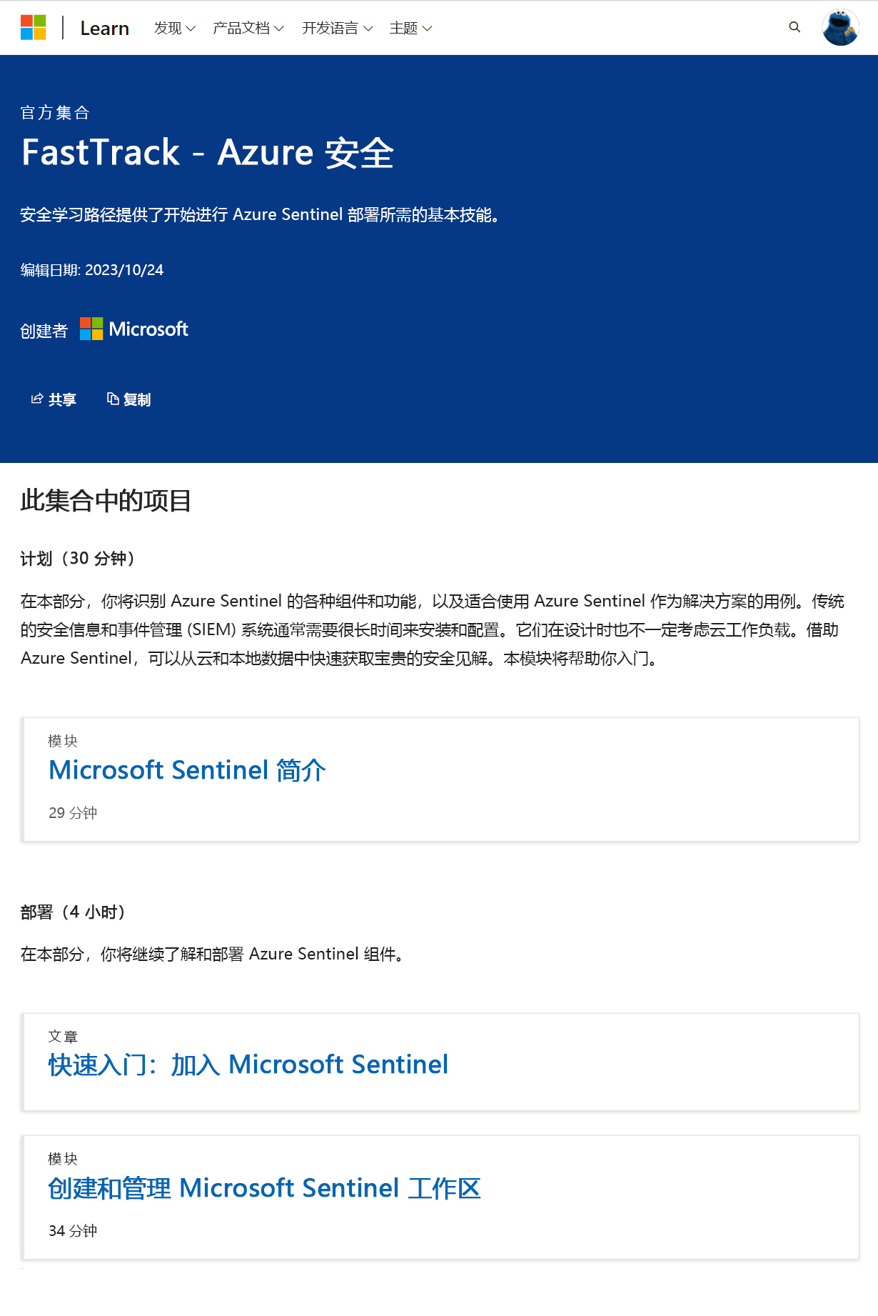Expand the 产品文档 dropdown menu
The height and width of the screenshot is (1316, 878).
tap(248, 28)
